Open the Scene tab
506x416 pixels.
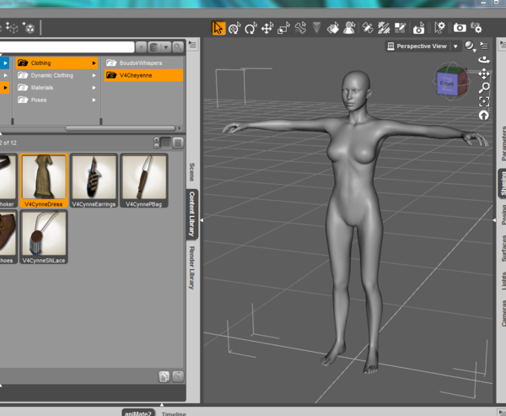tap(192, 172)
